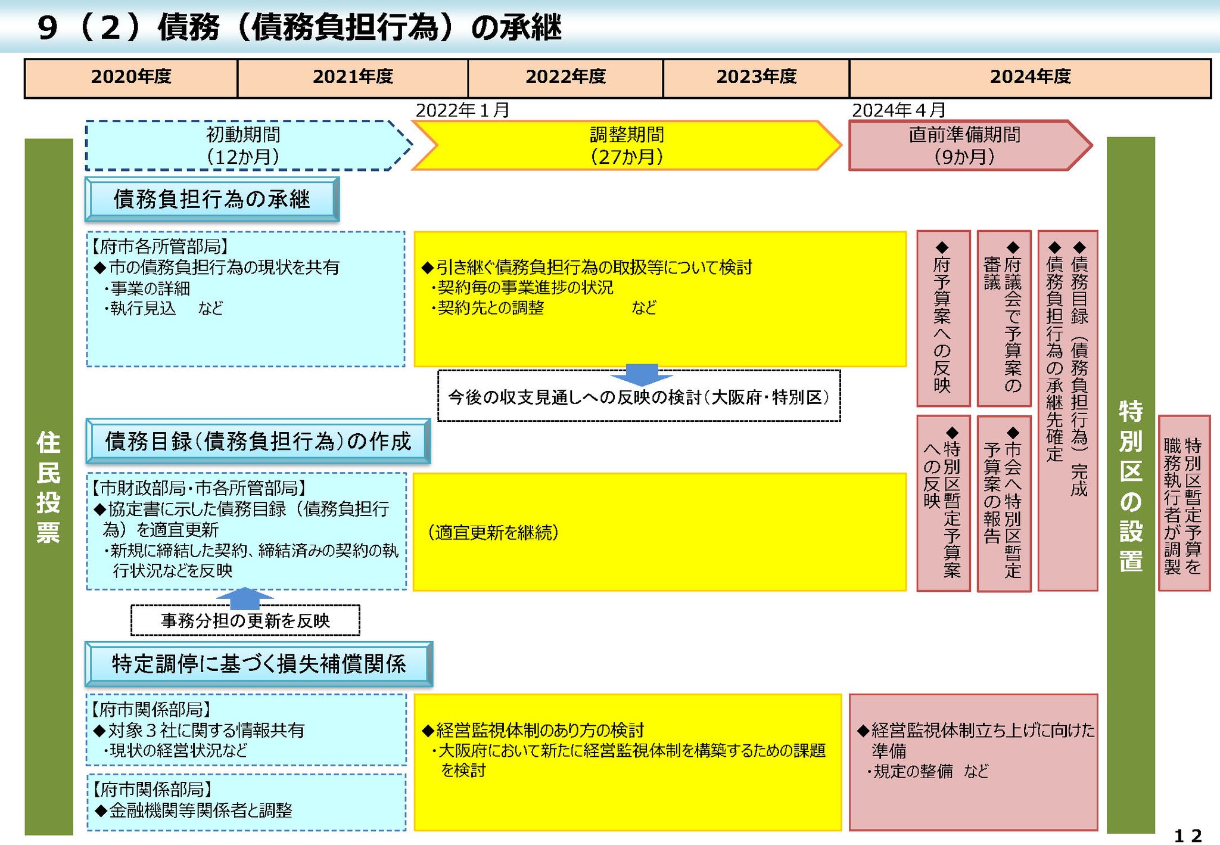Click the 特定調停に基づく損失補償関係 heading
Viewport: 1220px width, 845px height.
pos(259,664)
